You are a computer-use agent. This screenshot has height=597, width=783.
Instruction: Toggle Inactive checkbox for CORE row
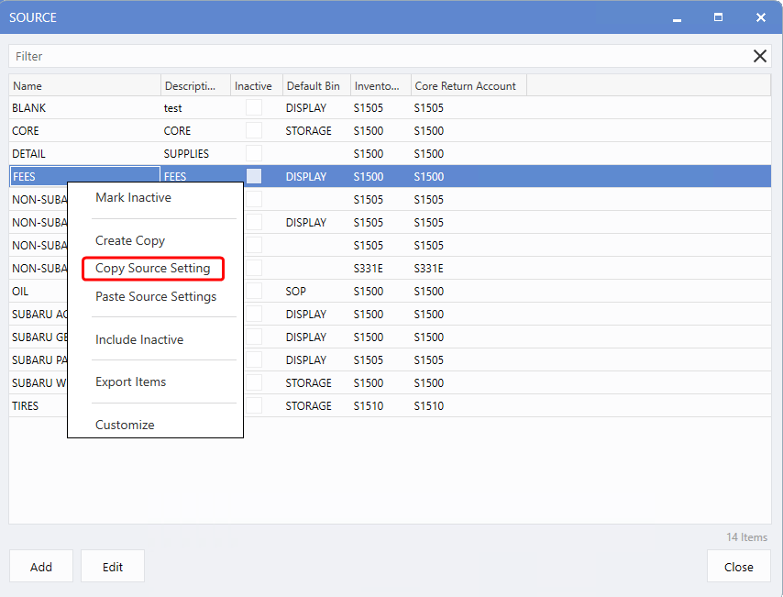pyautogui.click(x=254, y=131)
